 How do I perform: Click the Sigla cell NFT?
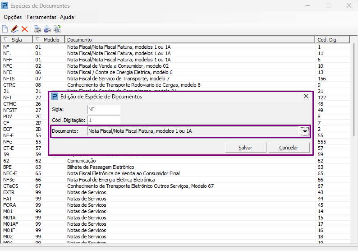point(8,98)
